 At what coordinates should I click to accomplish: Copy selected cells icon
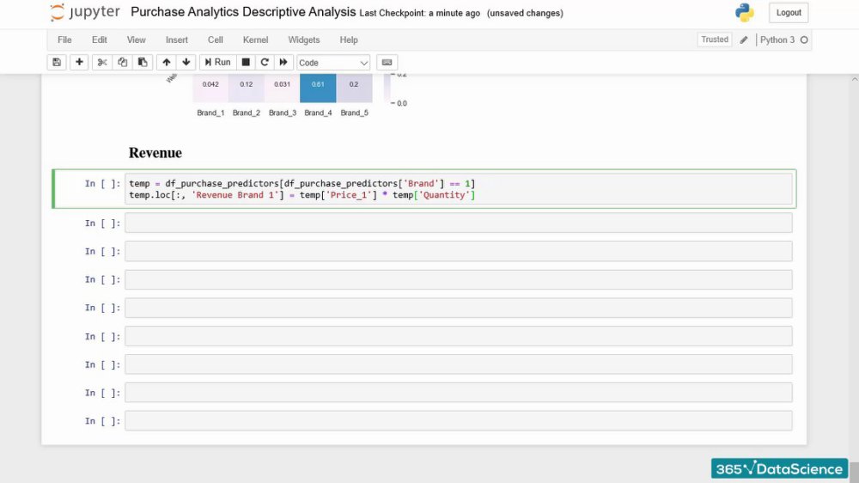(122, 63)
